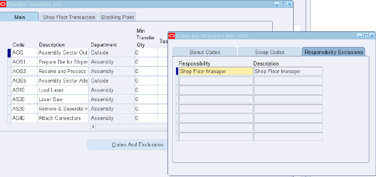Viewport: 376px width, 177px height.
Task: Click the Laser Saw description field
Action: click(x=63, y=100)
